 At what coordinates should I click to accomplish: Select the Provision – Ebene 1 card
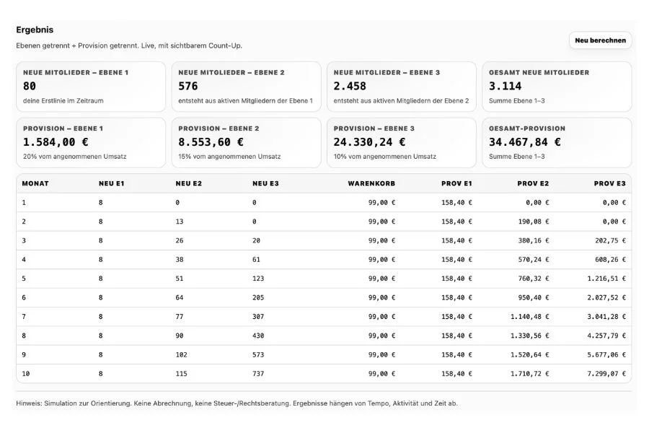(x=91, y=143)
